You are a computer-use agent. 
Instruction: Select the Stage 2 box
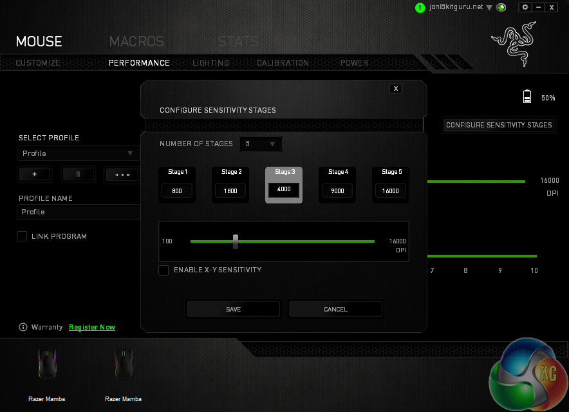pyautogui.click(x=230, y=185)
